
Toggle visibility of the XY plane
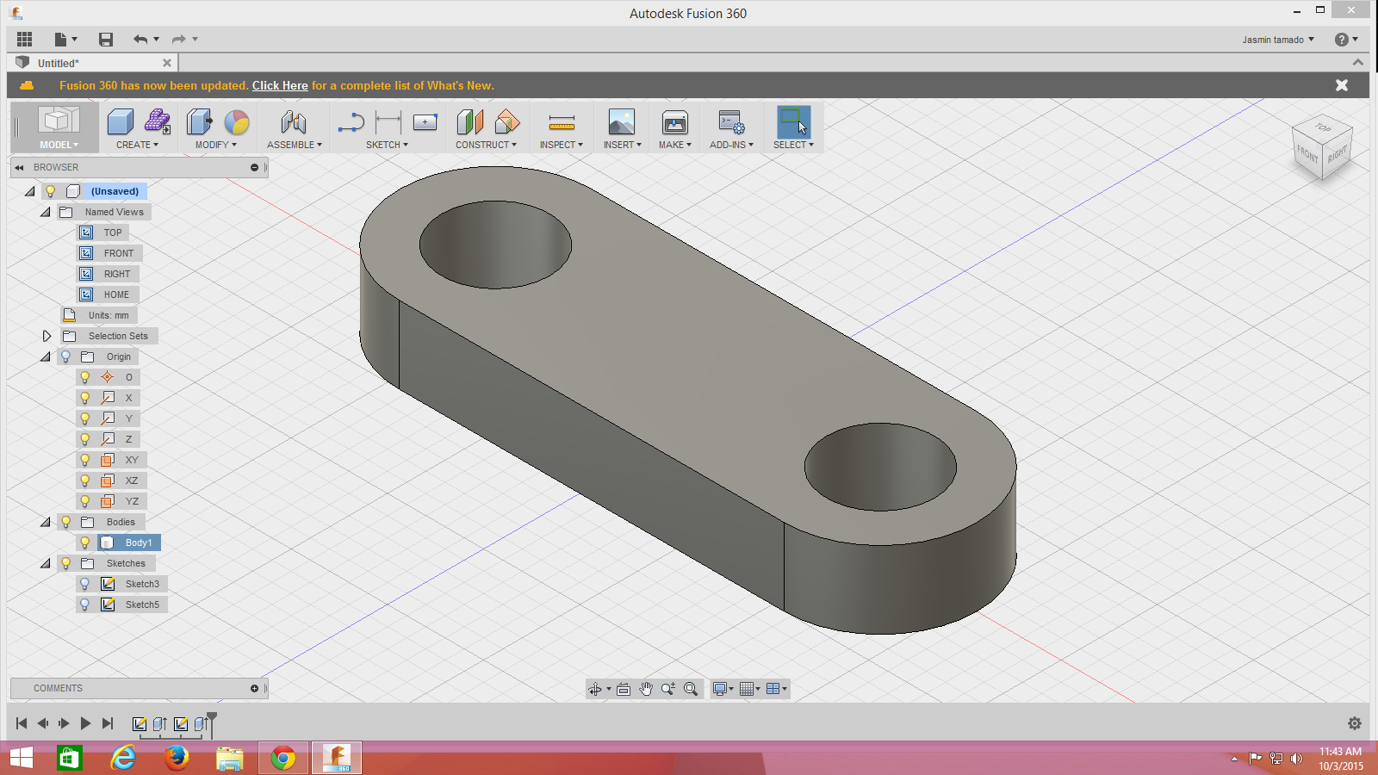[x=85, y=460]
